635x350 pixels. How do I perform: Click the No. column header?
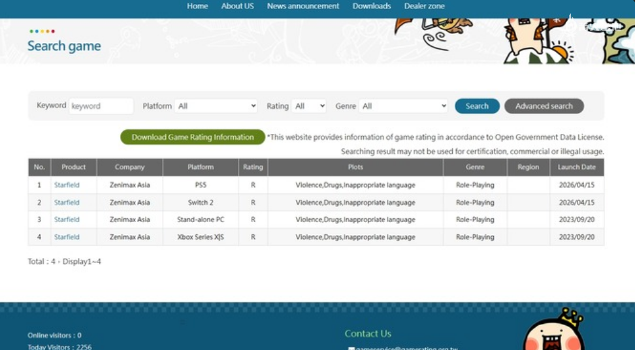39,167
